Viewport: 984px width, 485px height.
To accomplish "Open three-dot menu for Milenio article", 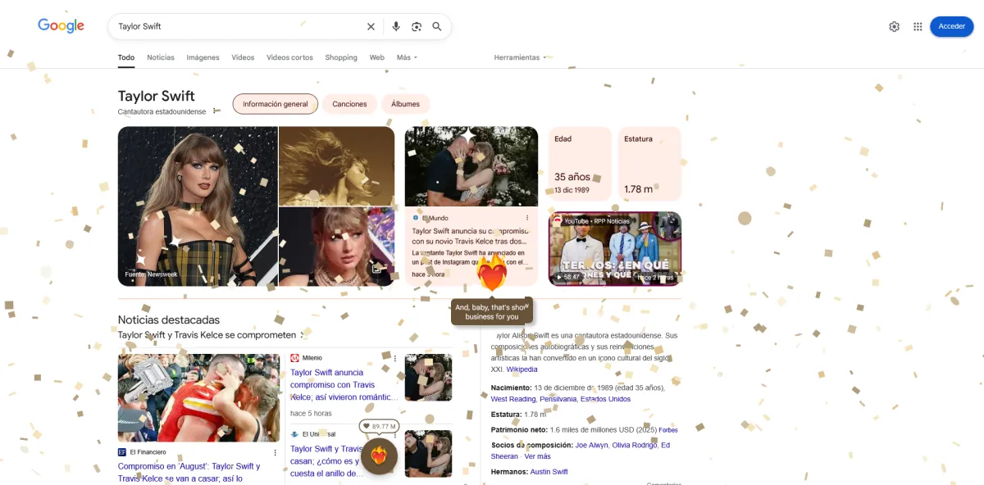I will [394, 358].
